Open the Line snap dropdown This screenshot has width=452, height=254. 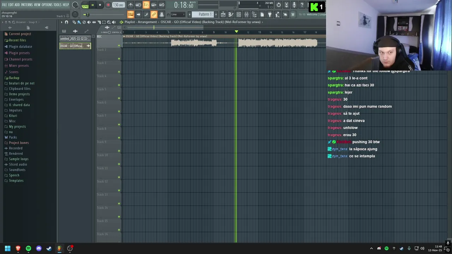coord(178,14)
